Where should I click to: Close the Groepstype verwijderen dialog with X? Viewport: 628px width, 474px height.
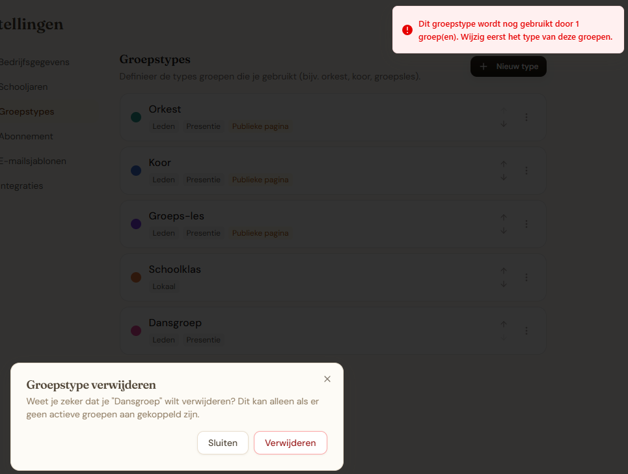pyautogui.click(x=327, y=379)
